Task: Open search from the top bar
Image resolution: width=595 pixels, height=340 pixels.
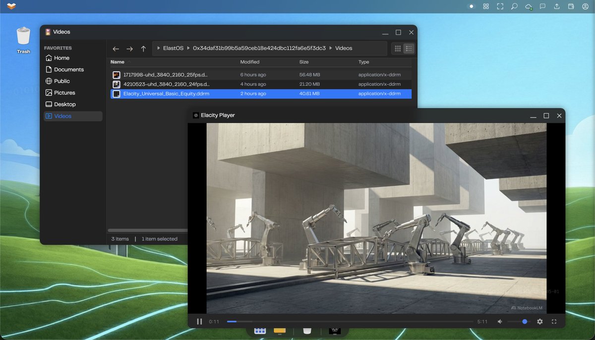Action: pyautogui.click(x=514, y=6)
